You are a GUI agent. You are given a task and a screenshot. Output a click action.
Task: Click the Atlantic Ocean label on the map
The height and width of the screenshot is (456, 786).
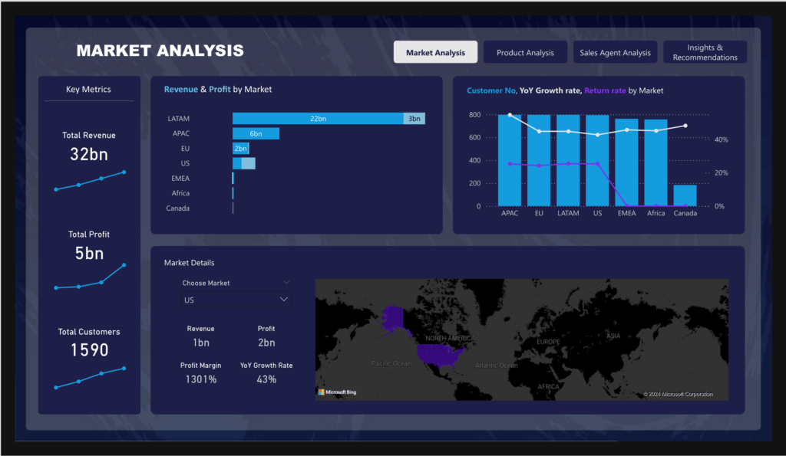[497, 366]
